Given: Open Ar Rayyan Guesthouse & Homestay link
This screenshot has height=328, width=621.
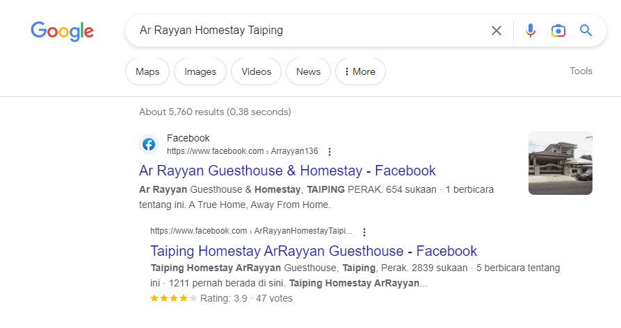Looking at the screenshot, I should (x=287, y=171).
